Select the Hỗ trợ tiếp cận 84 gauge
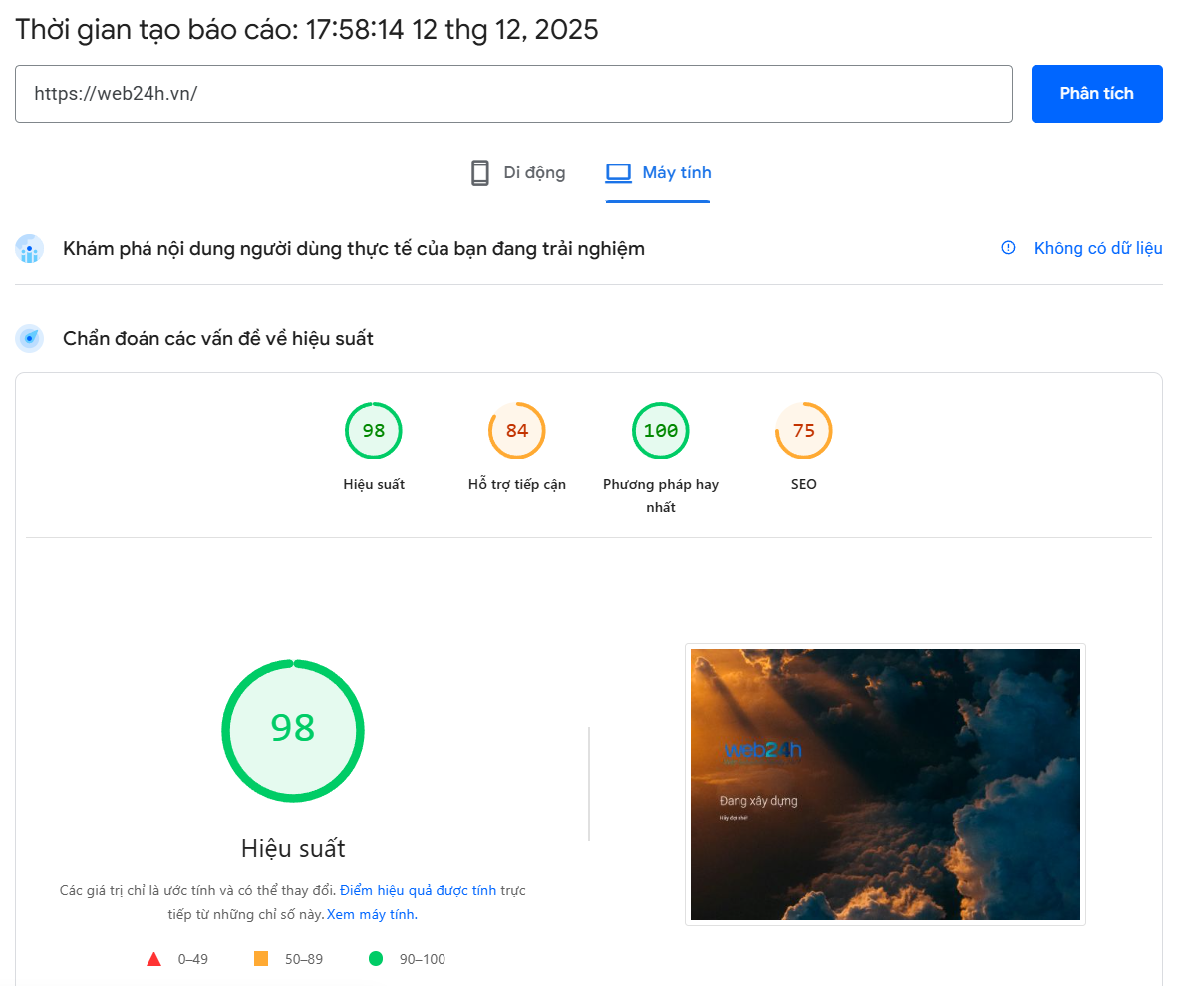Screen dimensions: 1183x986 [x=516, y=431]
